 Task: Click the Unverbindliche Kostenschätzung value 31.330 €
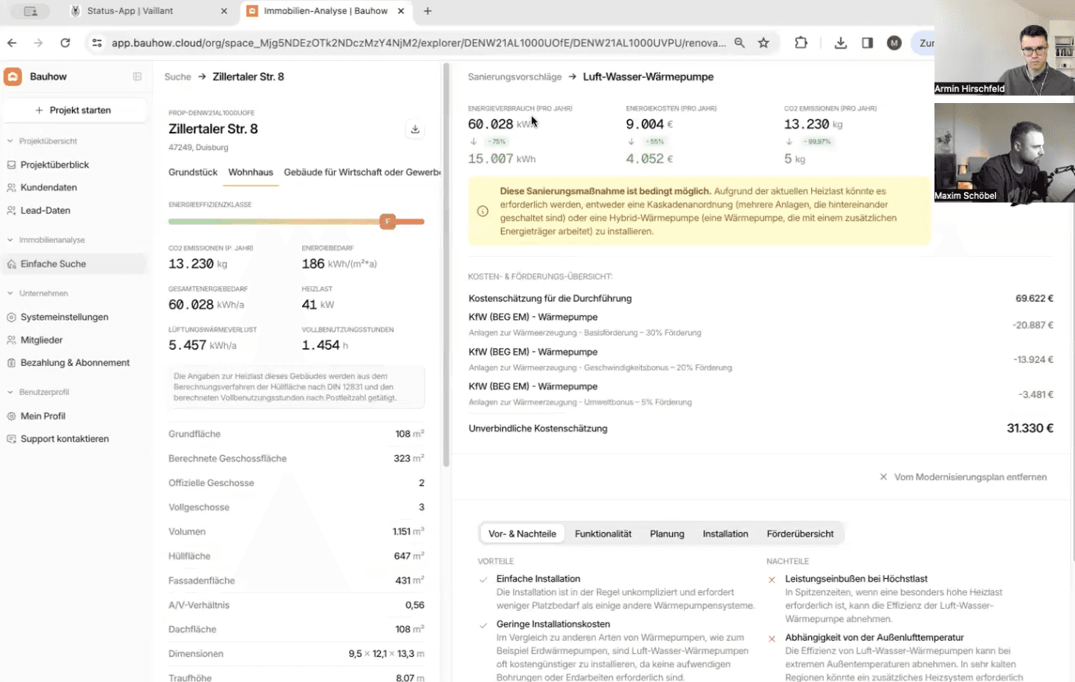pos(1030,428)
